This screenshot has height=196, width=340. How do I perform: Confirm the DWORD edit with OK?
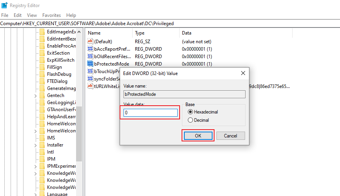[198, 136]
